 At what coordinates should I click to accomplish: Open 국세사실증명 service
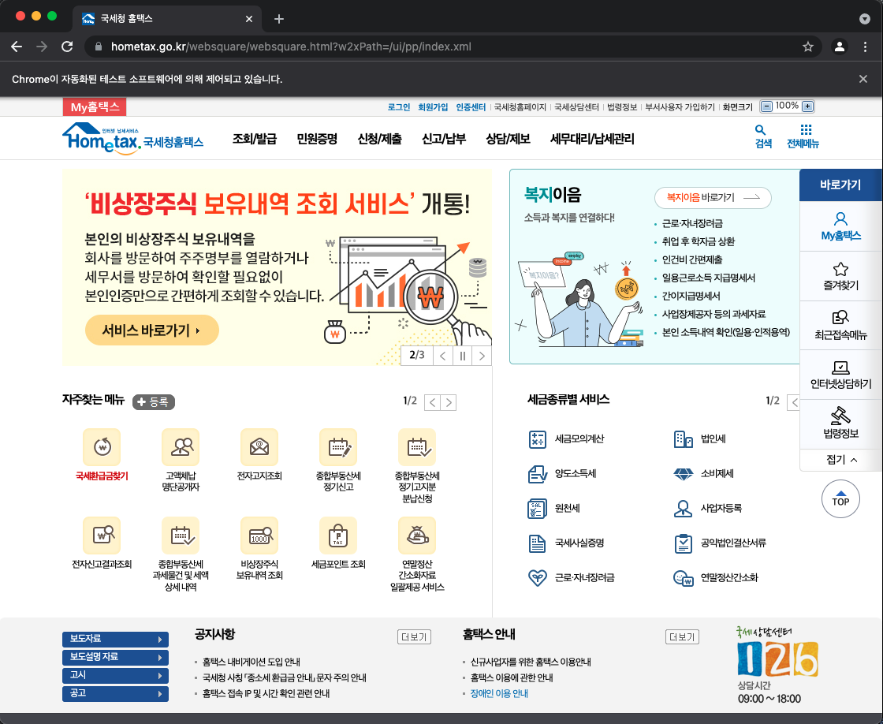(x=567, y=543)
